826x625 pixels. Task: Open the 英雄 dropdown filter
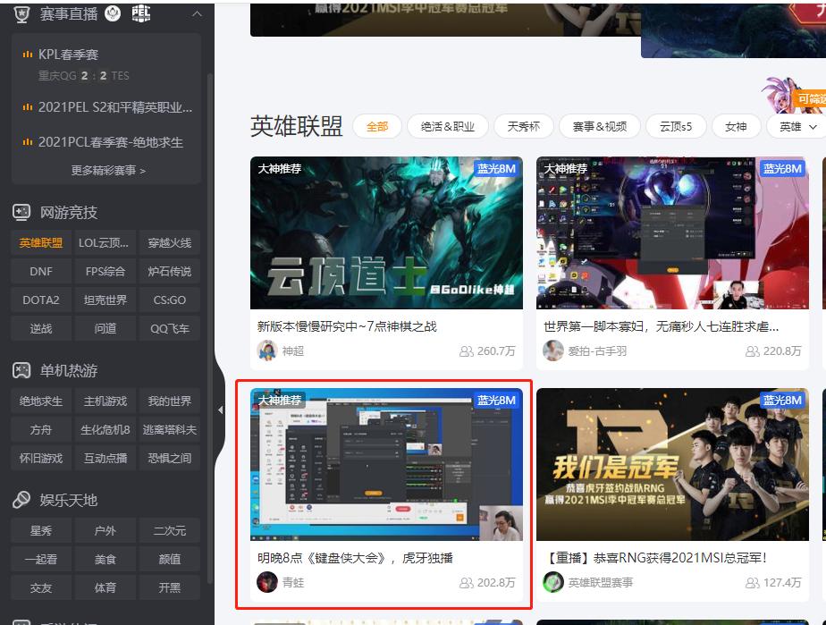pos(795,126)
